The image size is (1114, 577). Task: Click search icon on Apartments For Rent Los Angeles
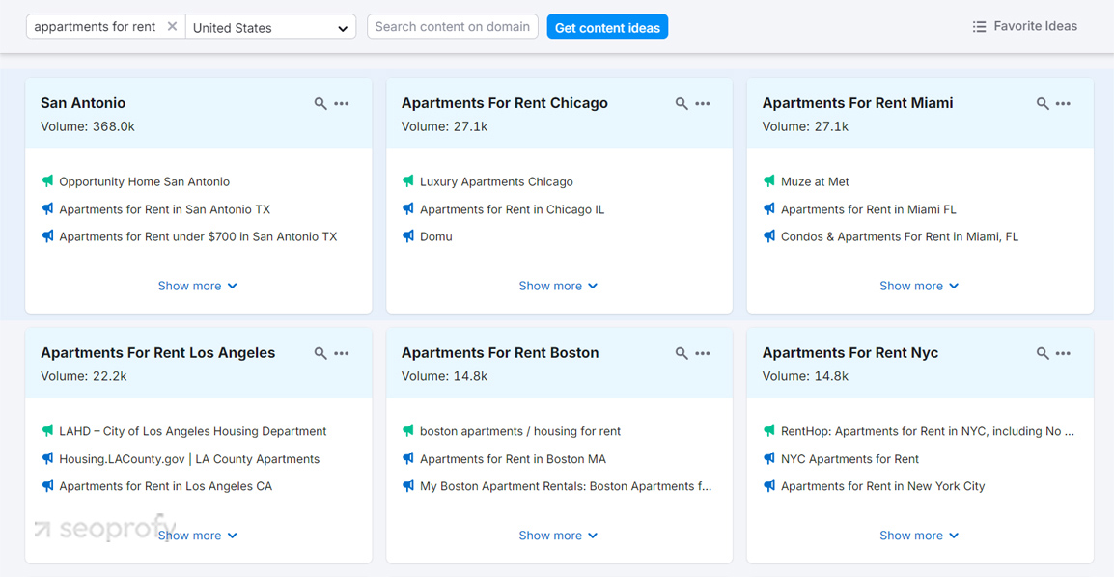320,353
